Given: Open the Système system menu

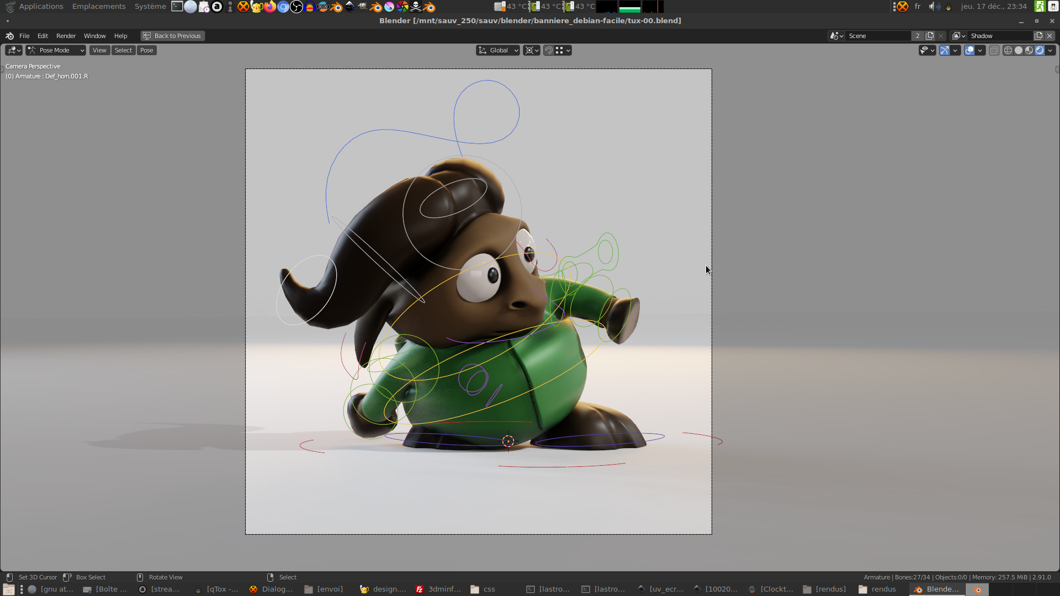Looking at the screenshot, I should point(150,7).
